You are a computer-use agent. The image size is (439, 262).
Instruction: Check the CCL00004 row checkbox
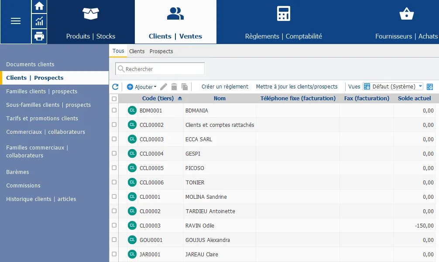tap(114, 153)
